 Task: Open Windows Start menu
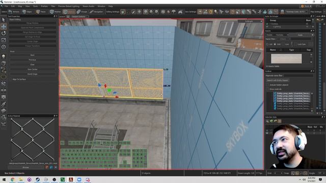tap(4, 179)
